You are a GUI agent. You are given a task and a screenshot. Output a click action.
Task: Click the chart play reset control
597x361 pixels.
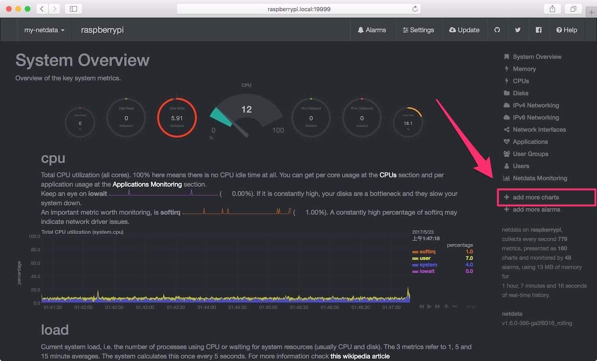[430, 306]
